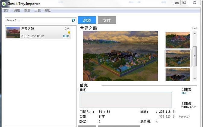Open the 编辑 menu
This screenshot has width=203, height=127.
17,11
